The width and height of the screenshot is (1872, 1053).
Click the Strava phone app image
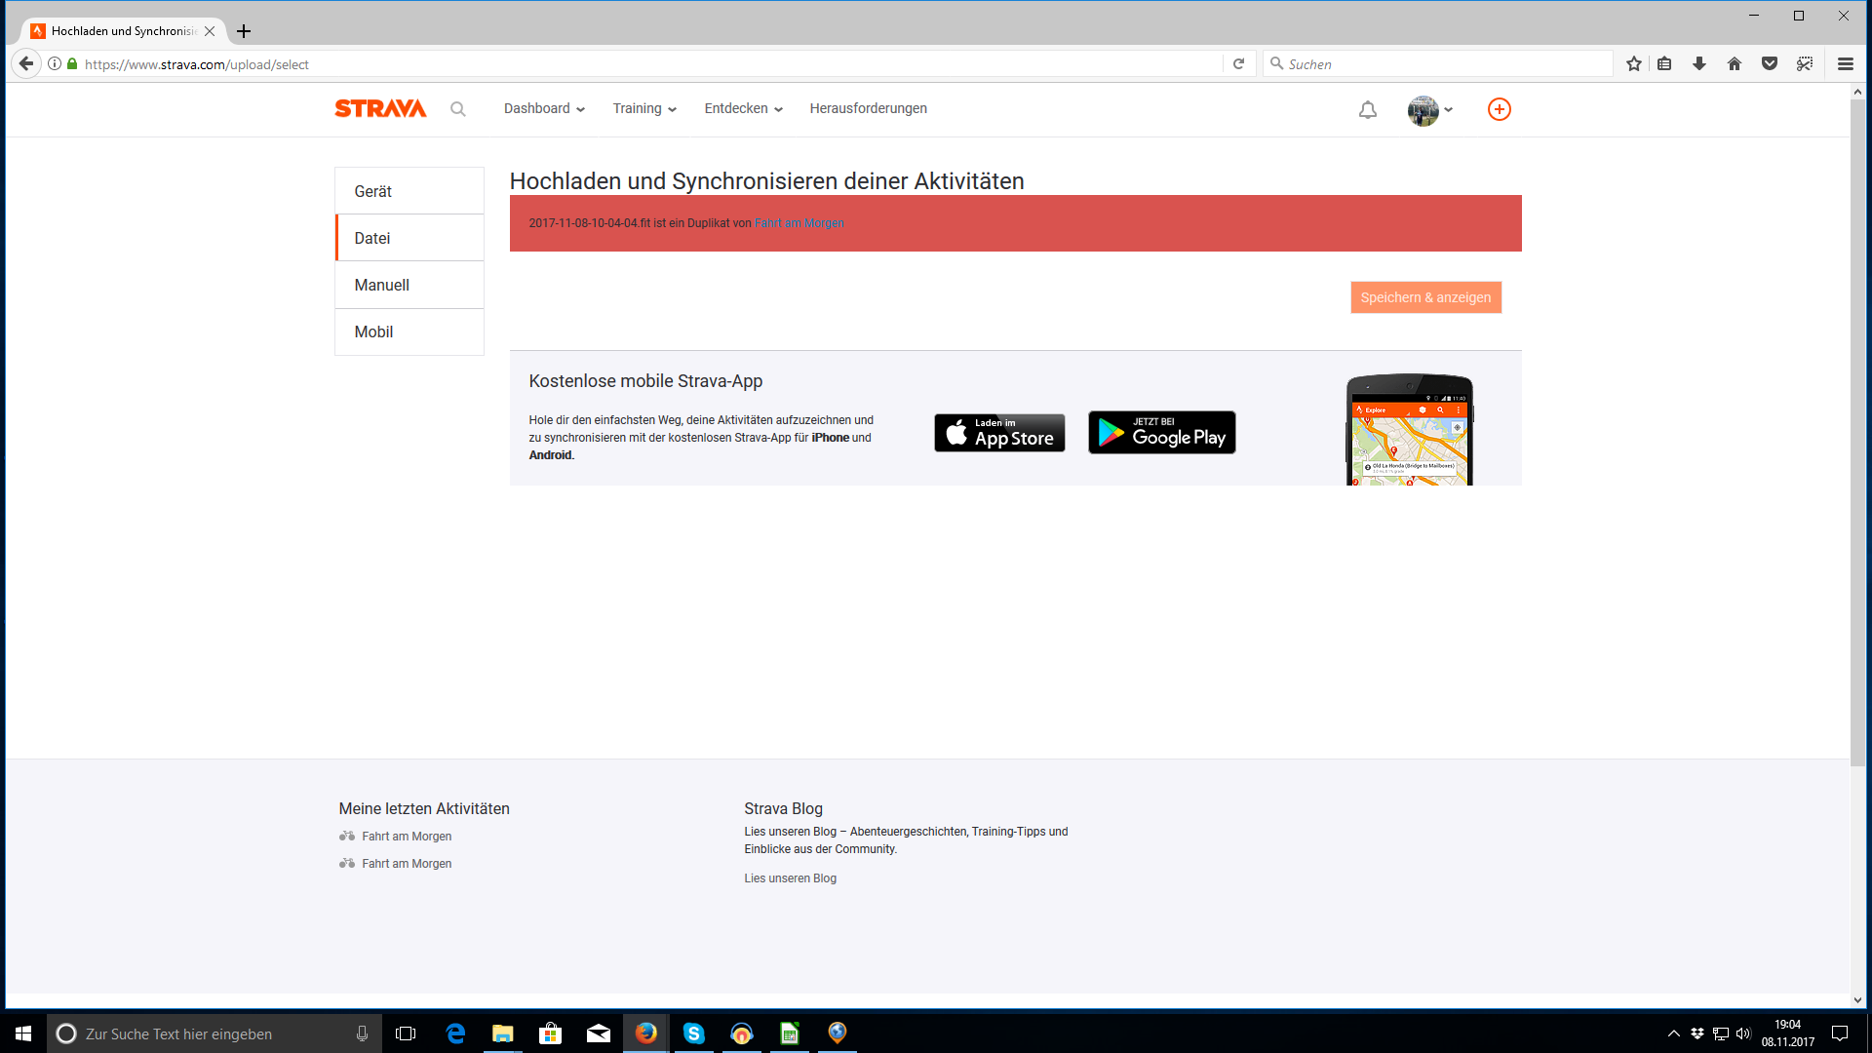1410,429
